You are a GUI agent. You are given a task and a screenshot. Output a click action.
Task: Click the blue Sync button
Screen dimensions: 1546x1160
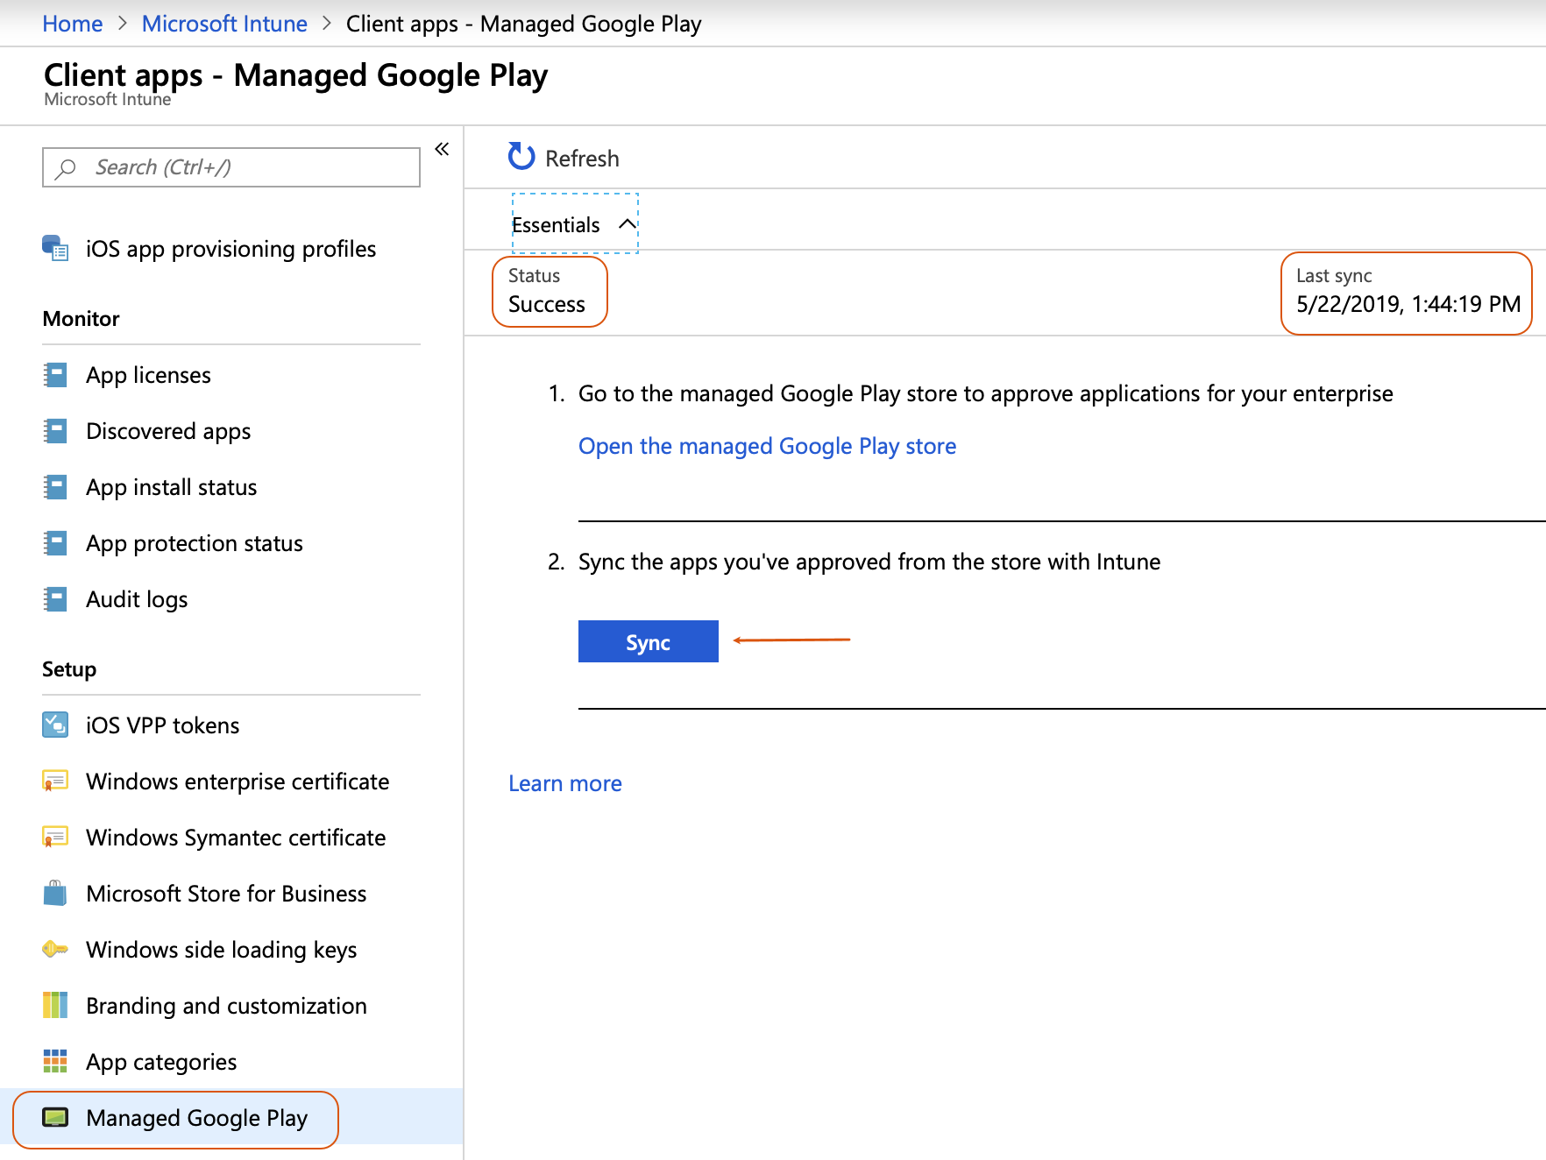pos(649,641)
